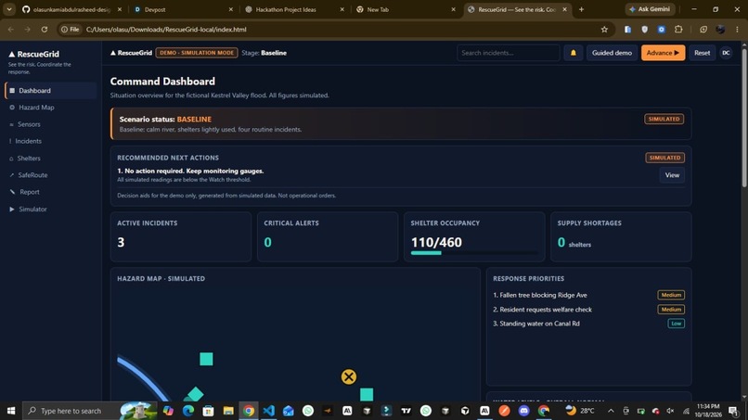Click the weather 28°C widget

click(579, 411)
